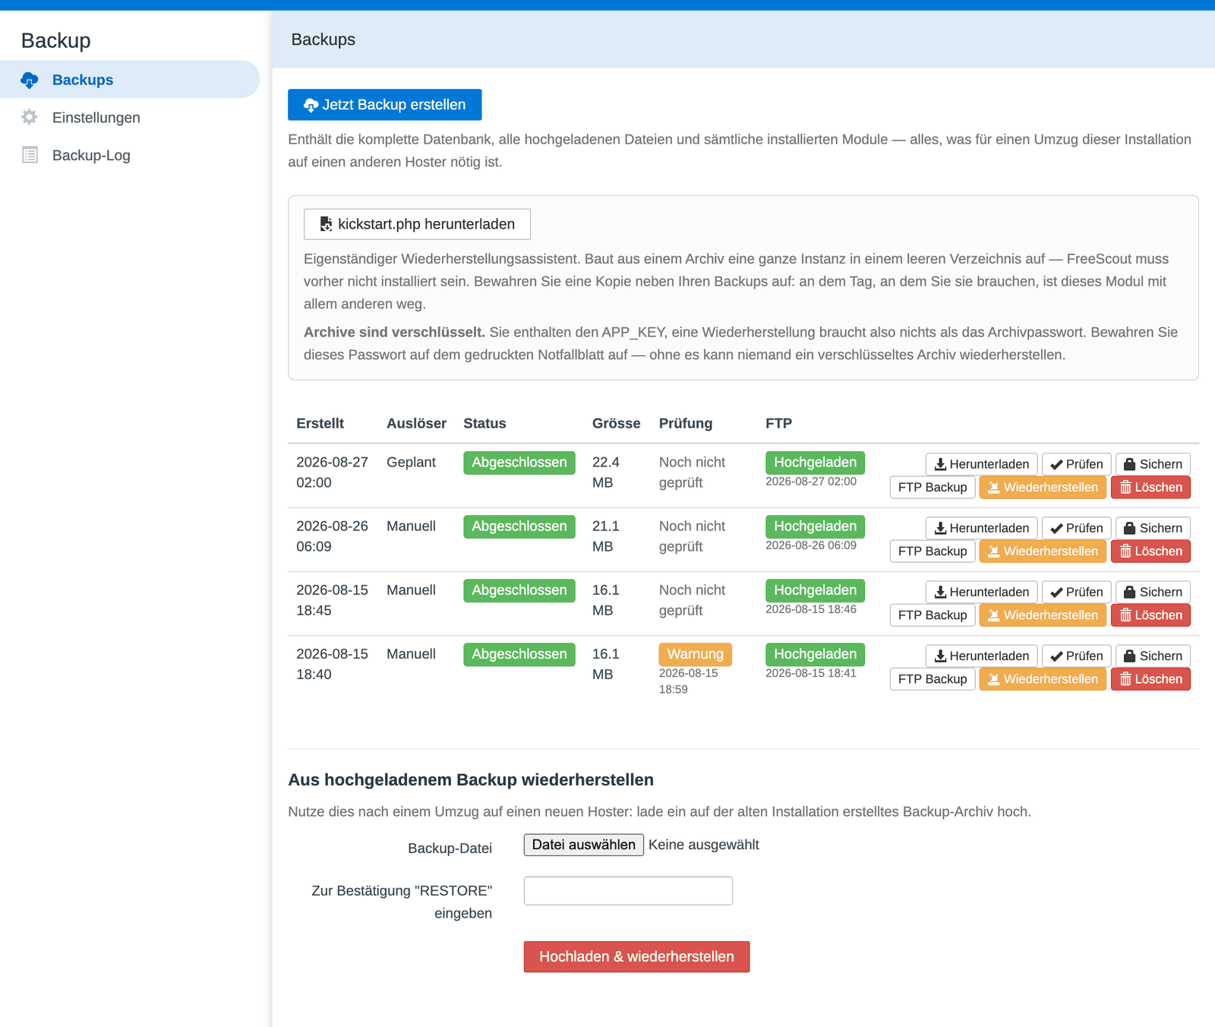Open the Backup-Log list icon
Screen dimensions: 1215x1027
click(x=30, y=155)
